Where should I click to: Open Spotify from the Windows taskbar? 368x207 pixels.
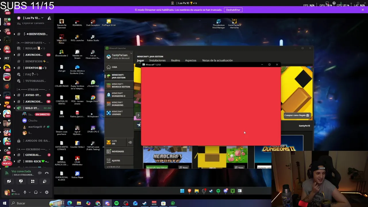[116, 203]
